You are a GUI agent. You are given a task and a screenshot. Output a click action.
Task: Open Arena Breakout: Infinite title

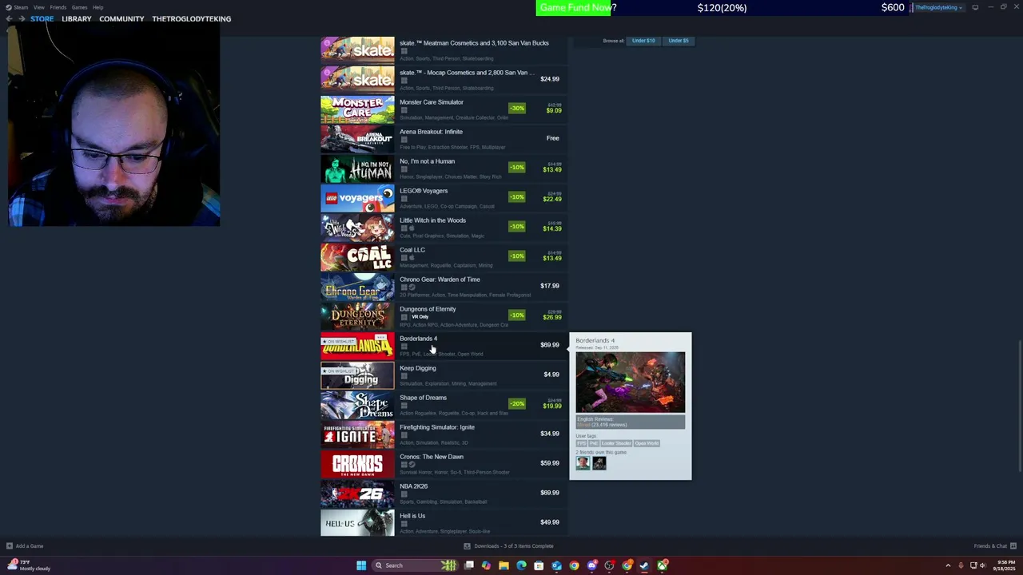click(431, 132)
